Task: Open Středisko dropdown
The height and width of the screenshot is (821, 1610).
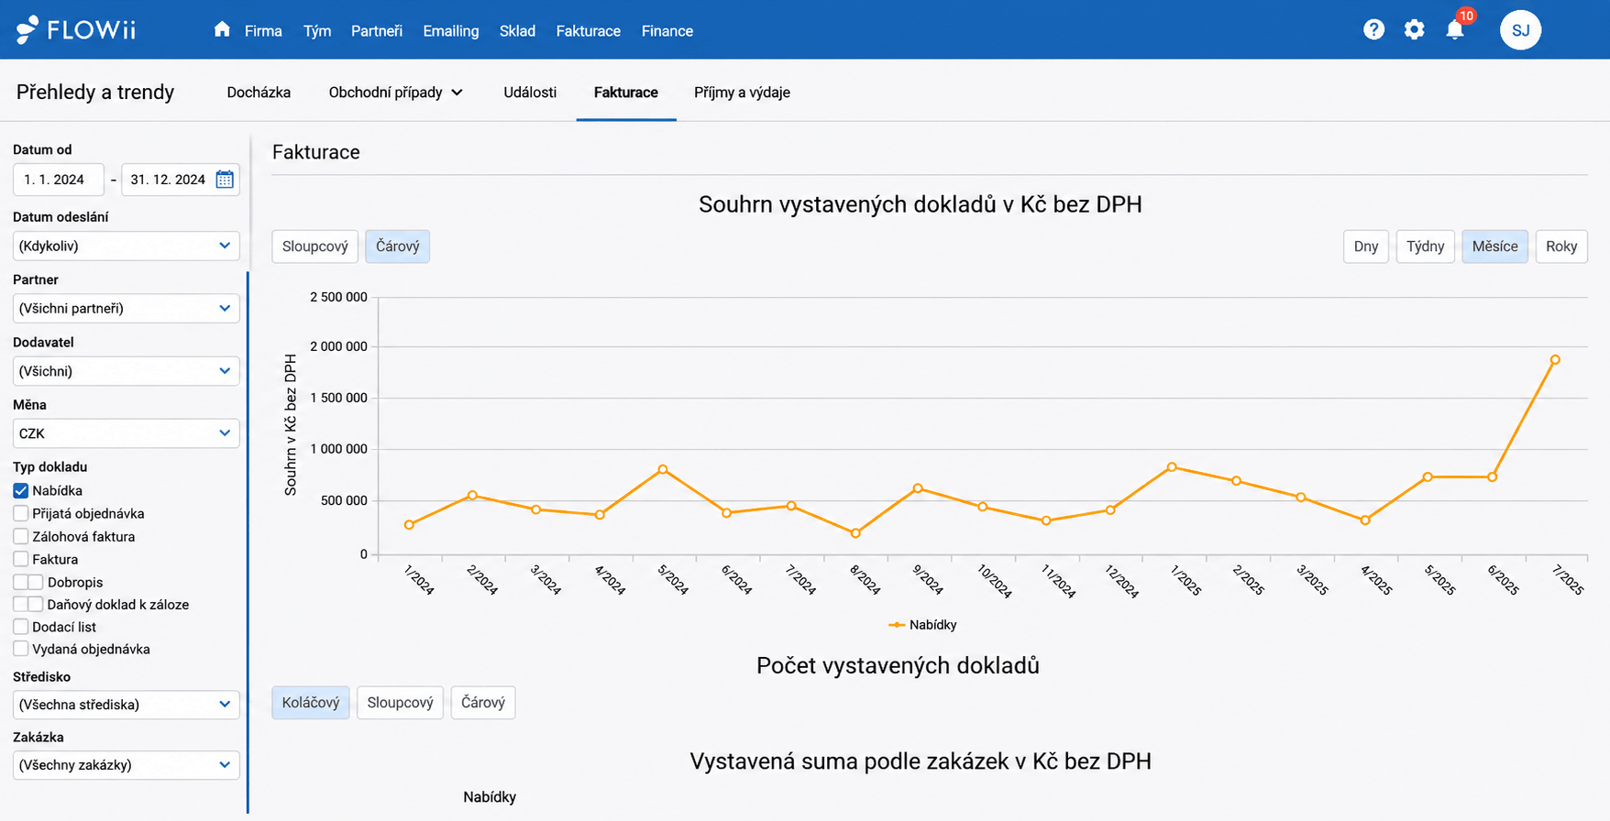Action: coord(127,705)
